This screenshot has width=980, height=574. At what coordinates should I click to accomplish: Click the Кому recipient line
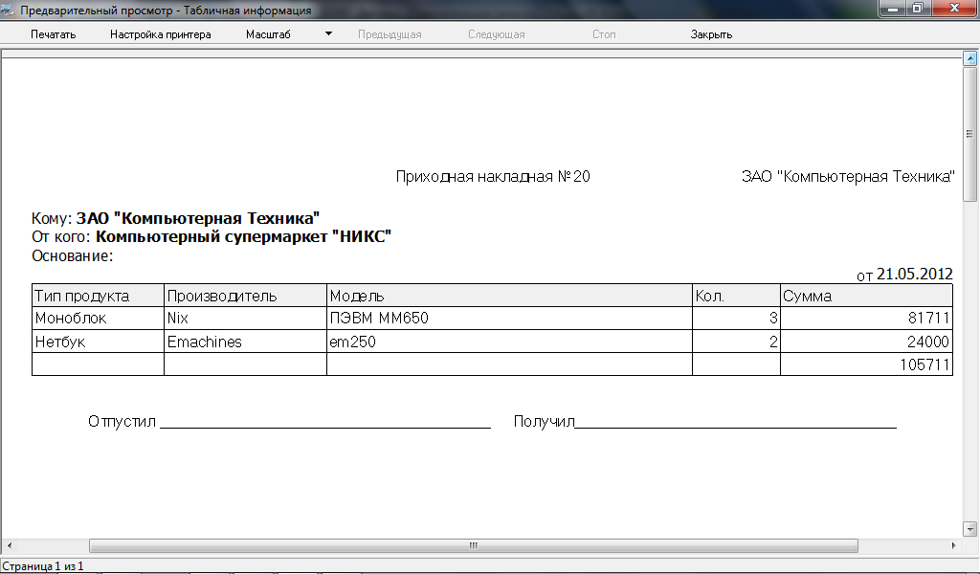[176, 218]
